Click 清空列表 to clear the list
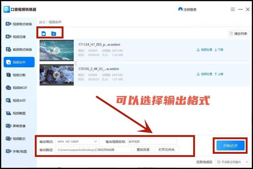The height and width of the screenshot is (169, 253). coord(239,33)
